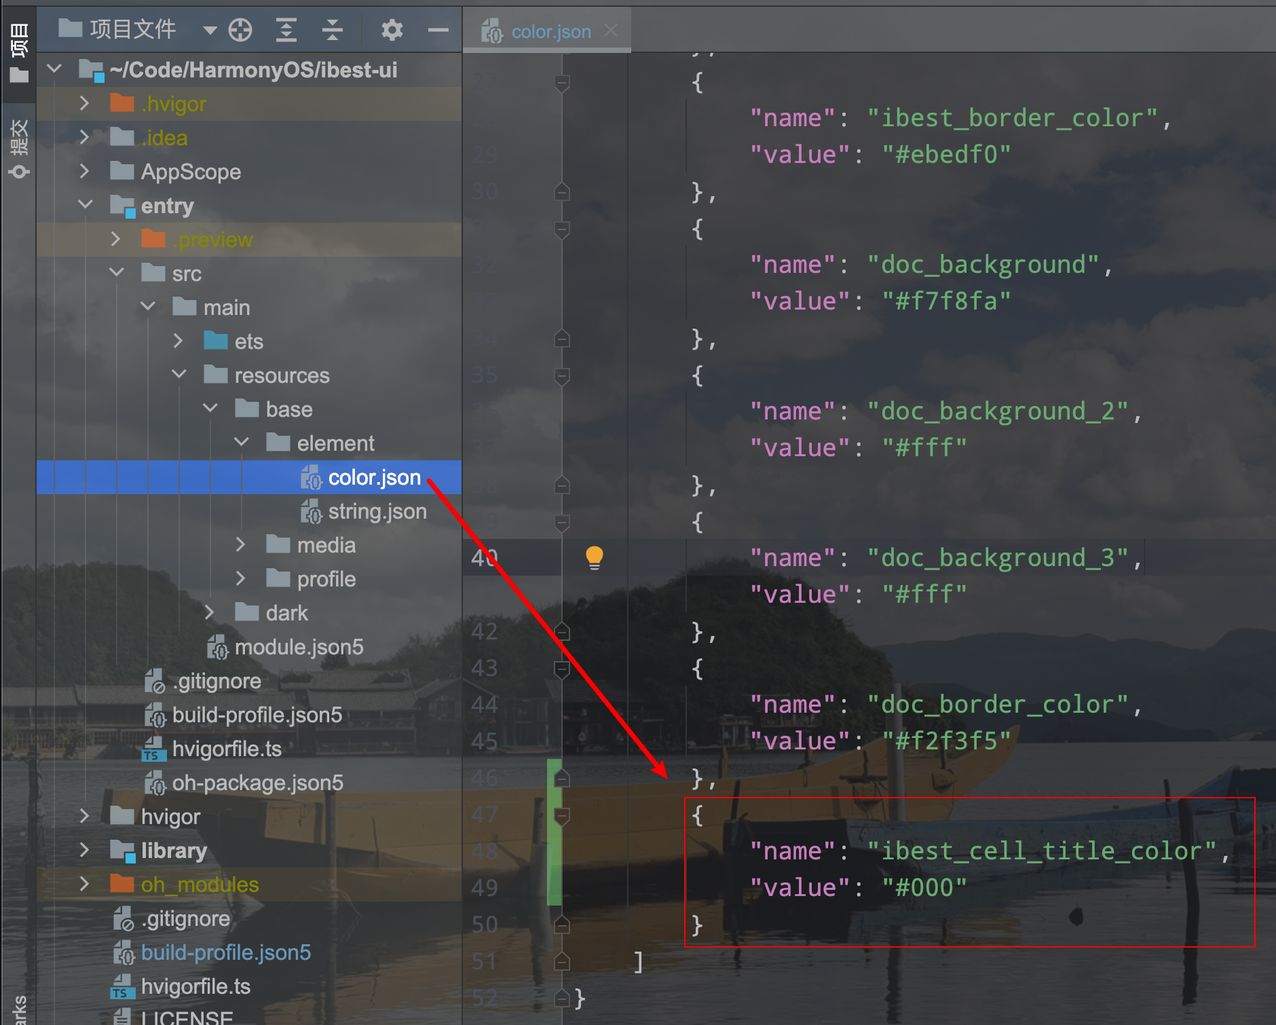Click the module.json5 file icon
Viewport: 1276px width, 1025px height.
[x=217, y=647]
